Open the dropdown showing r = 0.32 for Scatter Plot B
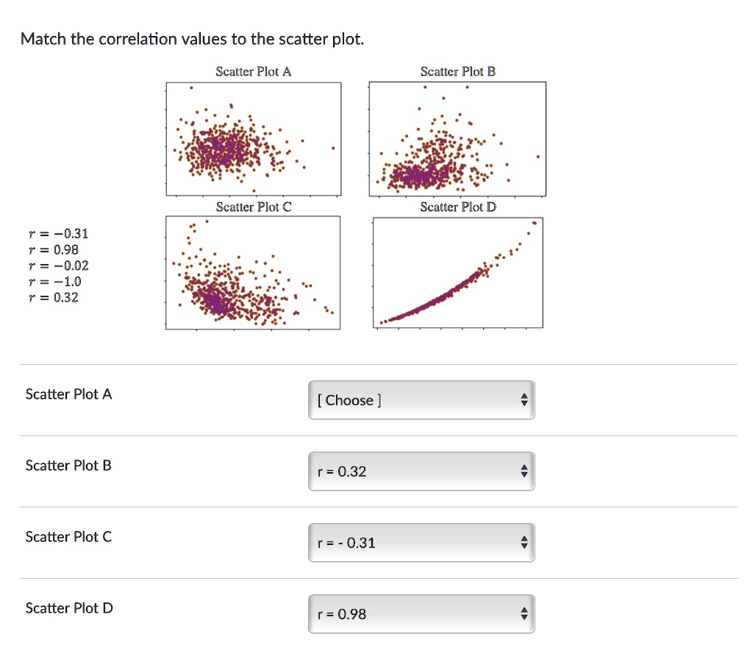This screenshot has width=753, height=659. pos(421,471)
